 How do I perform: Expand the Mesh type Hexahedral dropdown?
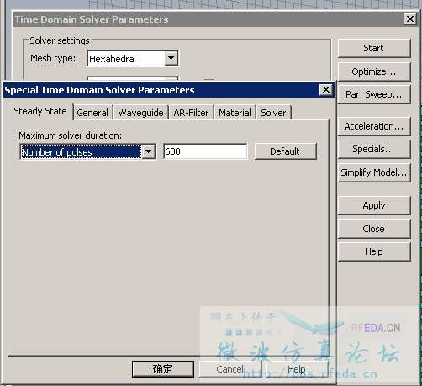171,58
